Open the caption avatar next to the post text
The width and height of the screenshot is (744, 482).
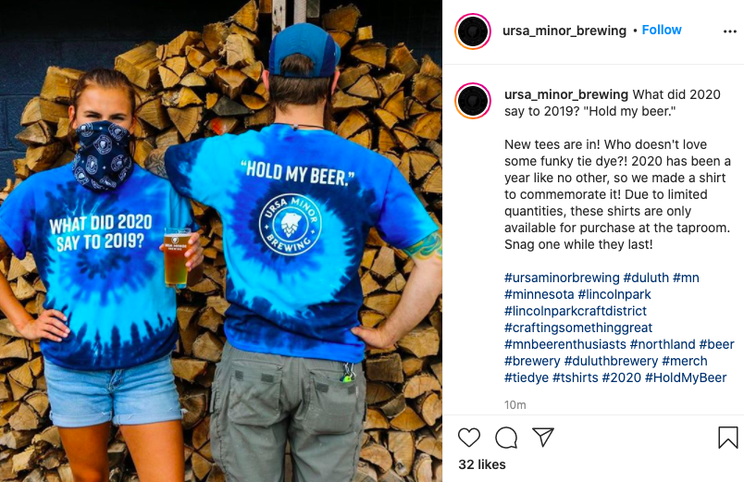(x=473, y=101)
